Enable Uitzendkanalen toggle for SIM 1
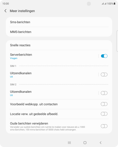This screenshot has height=147, width=118. [104, 74]
